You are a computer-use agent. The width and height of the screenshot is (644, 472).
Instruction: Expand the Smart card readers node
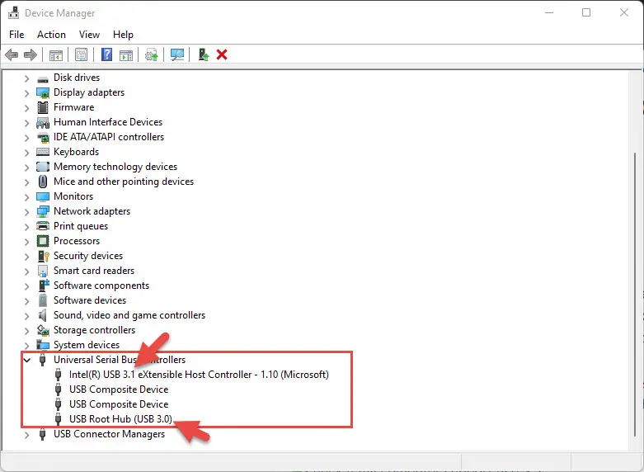point(26,271)
